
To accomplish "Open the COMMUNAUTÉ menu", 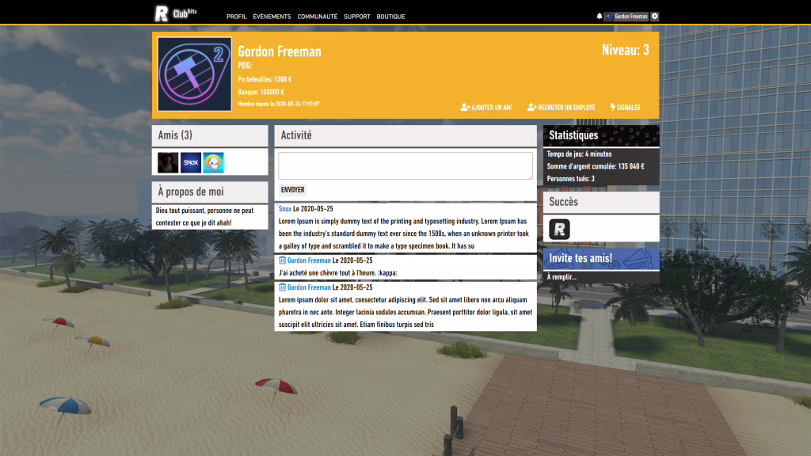I will pos(317,17).
